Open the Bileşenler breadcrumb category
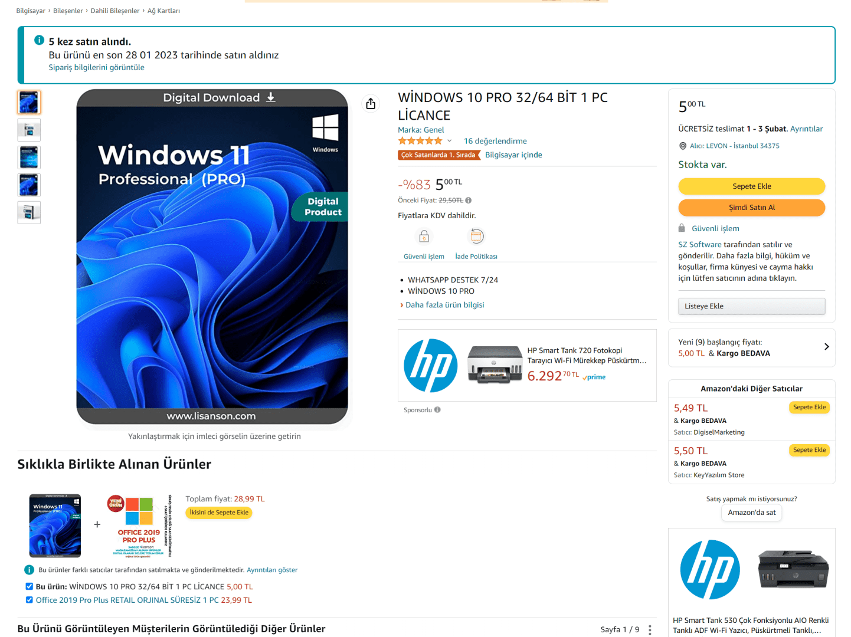This screenshot has width=851, height=637. pyautogui.click(x=68, y=11)
